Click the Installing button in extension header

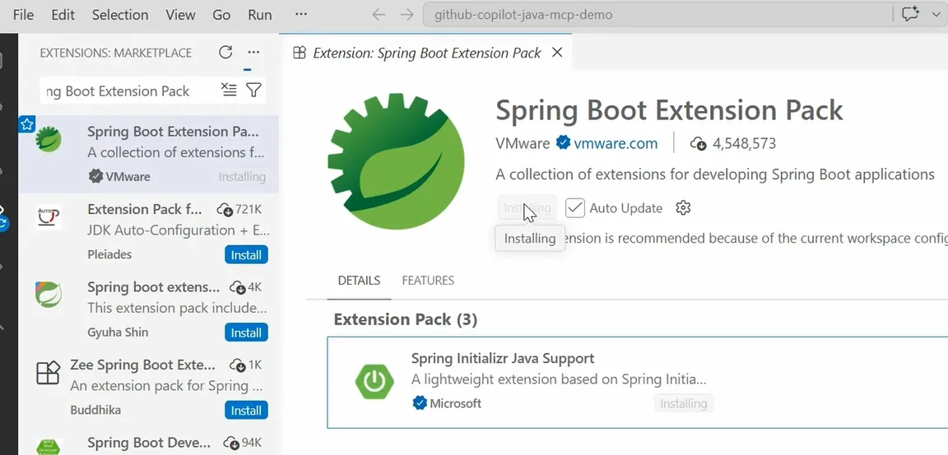point(527,208)
